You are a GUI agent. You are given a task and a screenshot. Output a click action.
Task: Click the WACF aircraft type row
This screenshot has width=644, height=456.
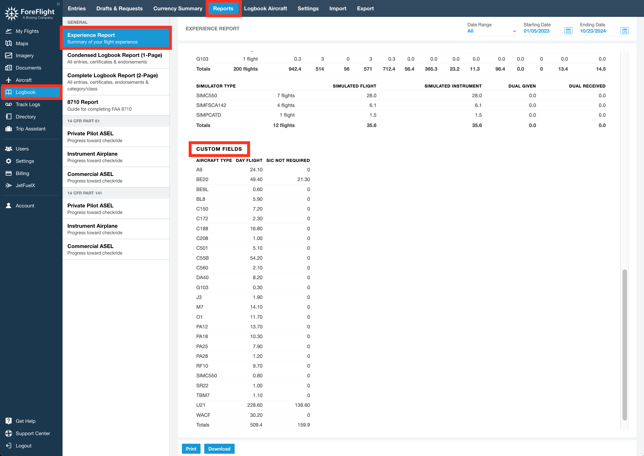coord(255,415)
